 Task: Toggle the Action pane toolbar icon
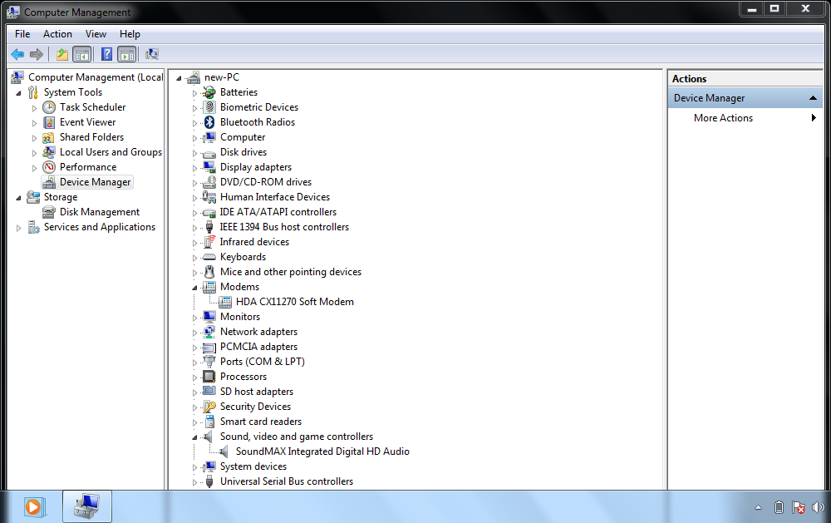[127, 54]
